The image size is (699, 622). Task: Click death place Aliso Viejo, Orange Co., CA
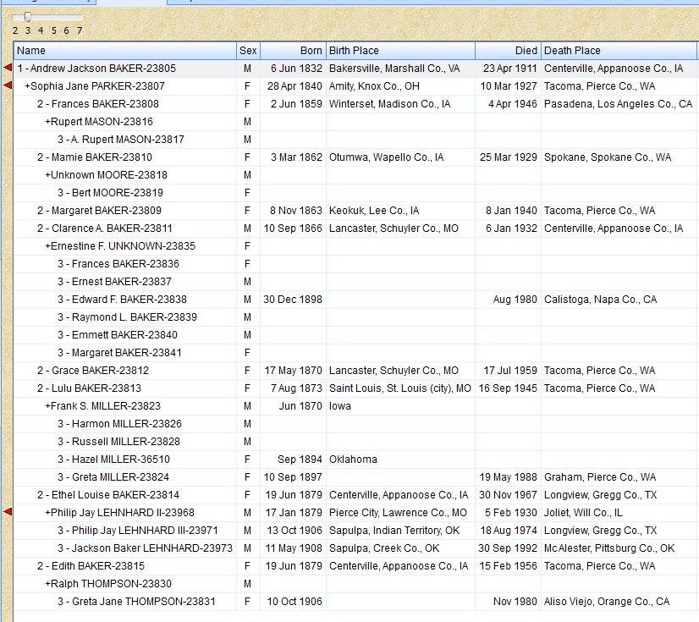pos(606,602)
